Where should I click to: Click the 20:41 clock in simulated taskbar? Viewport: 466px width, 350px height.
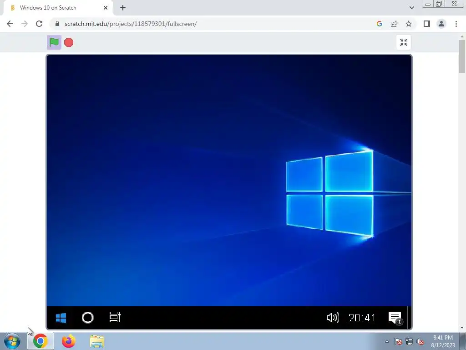click(362, 318)
